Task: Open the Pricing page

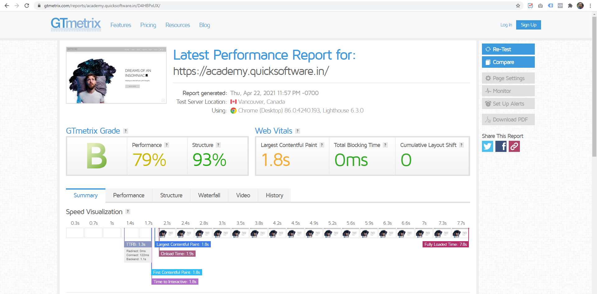Action: [x=148, y=25]
